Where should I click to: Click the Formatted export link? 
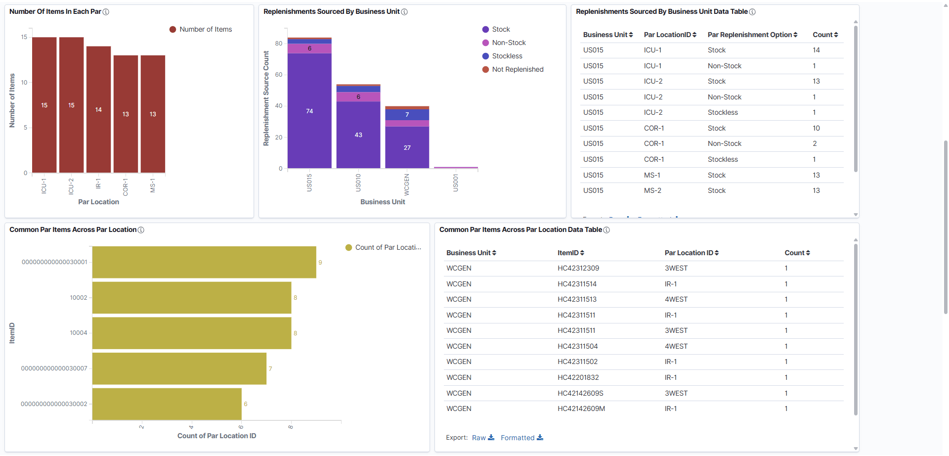pos(518,437)
